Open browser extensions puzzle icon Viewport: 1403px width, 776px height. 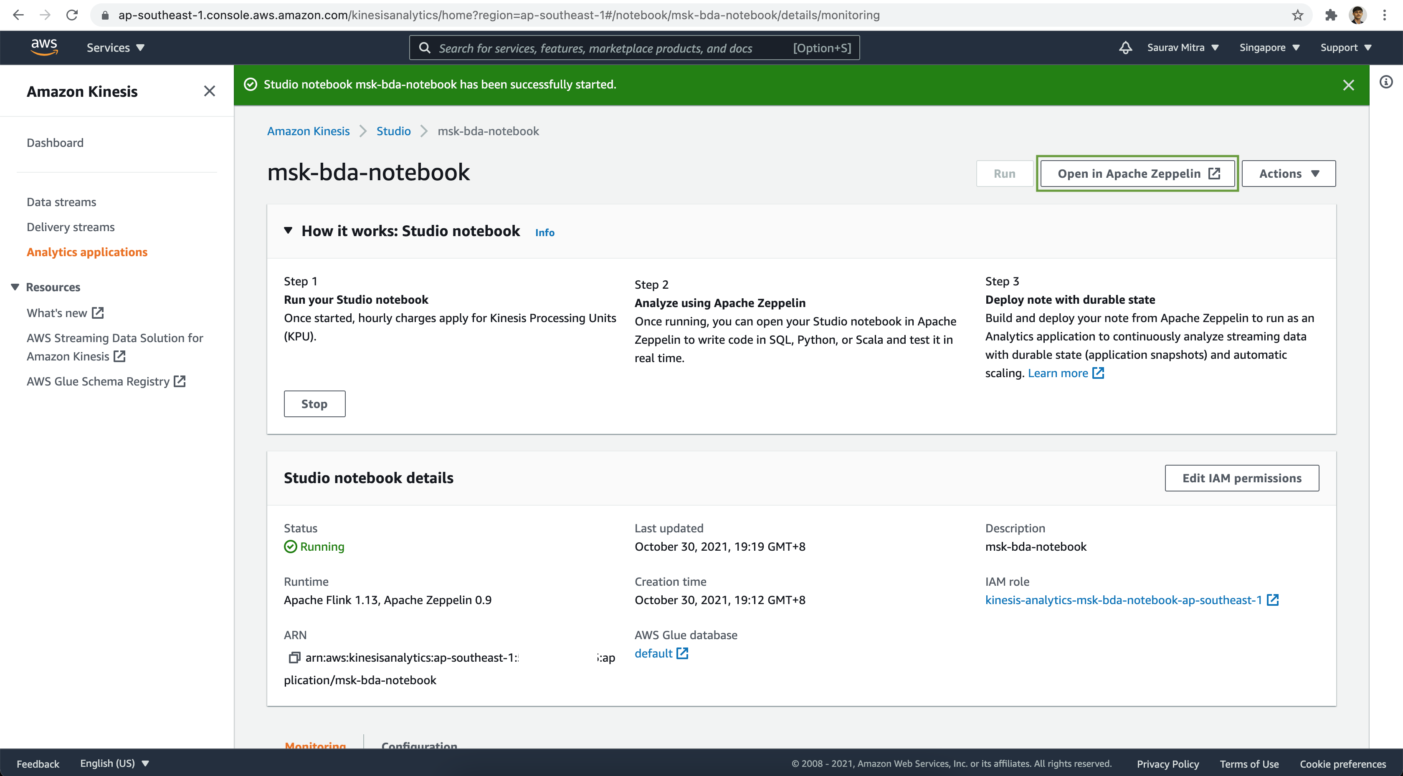(x=1331, y=15)
